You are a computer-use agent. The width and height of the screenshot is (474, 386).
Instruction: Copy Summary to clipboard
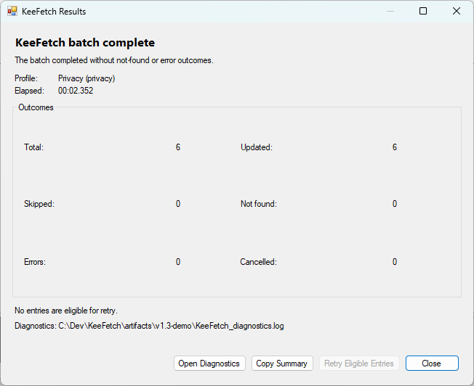(x=282, y=364)
